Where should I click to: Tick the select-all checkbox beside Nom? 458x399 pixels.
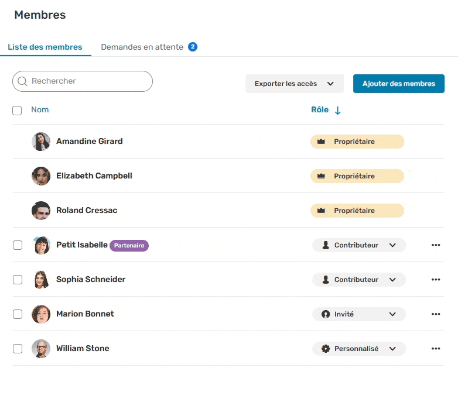click(x=17, y=111)
